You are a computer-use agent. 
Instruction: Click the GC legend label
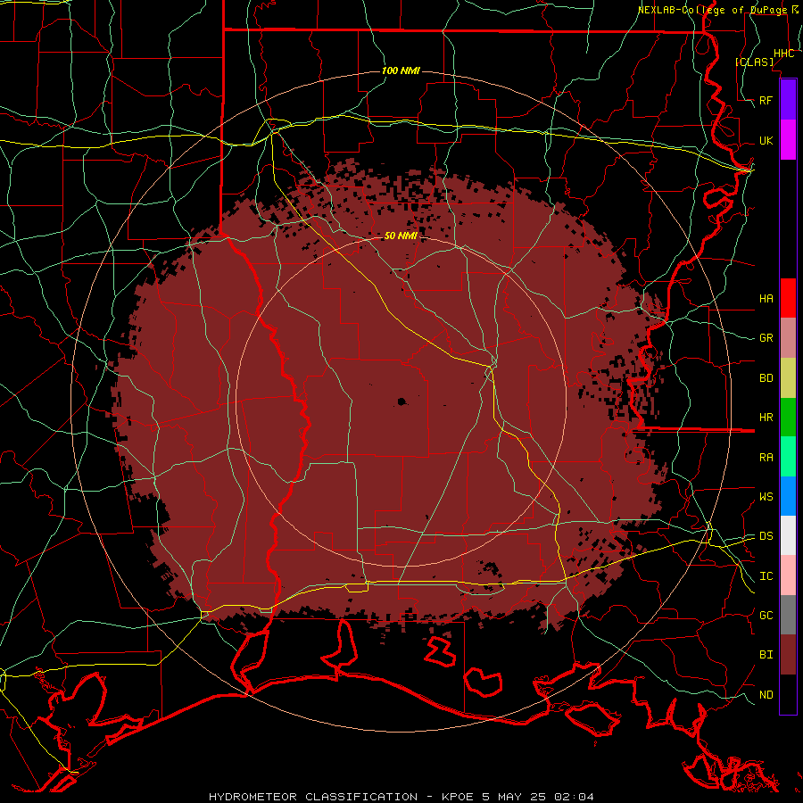coord(766,616)
